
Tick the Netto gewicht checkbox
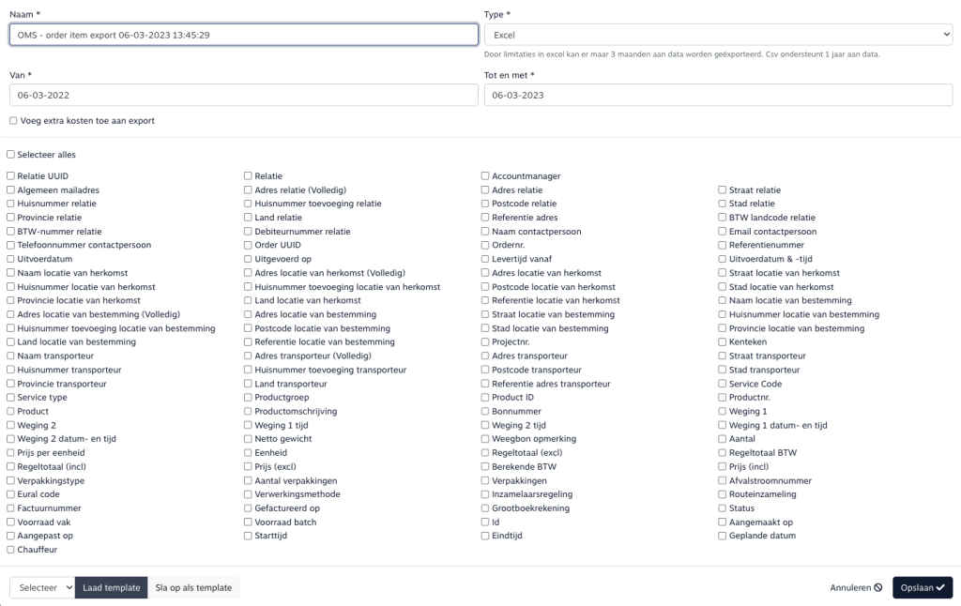click(x=248, y=439)
